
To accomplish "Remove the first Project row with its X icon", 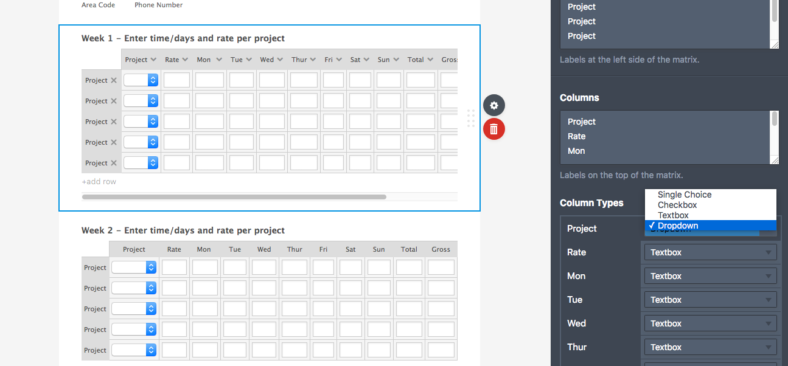I will 114,80.
